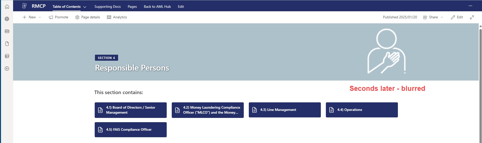Open the news icon in the app bar
Image resolution: width=482 pixels, height=143 pixels.
7,31
